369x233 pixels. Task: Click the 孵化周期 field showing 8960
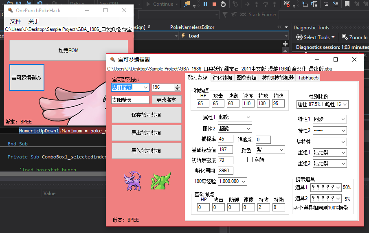pyautogui.click(x=226, y=171)
